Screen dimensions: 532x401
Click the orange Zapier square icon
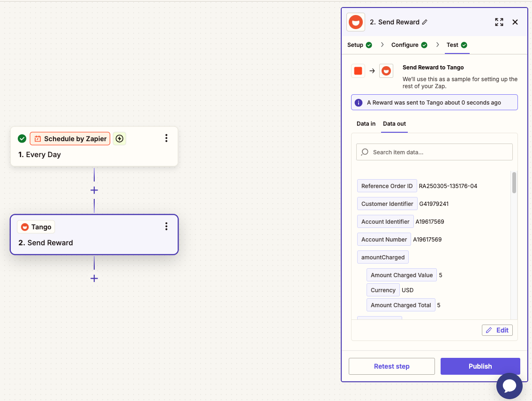click(x=358, y=71)
